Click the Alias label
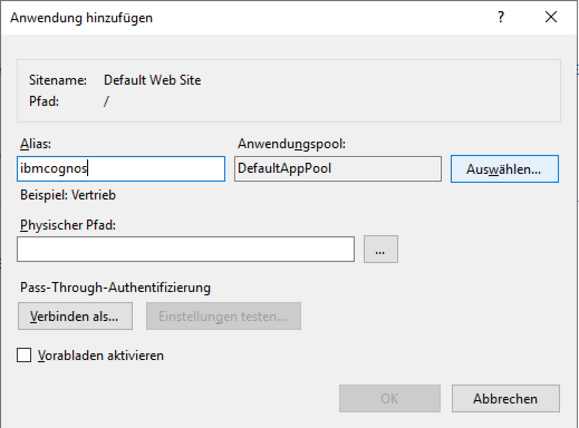 [x=35, y=144]
